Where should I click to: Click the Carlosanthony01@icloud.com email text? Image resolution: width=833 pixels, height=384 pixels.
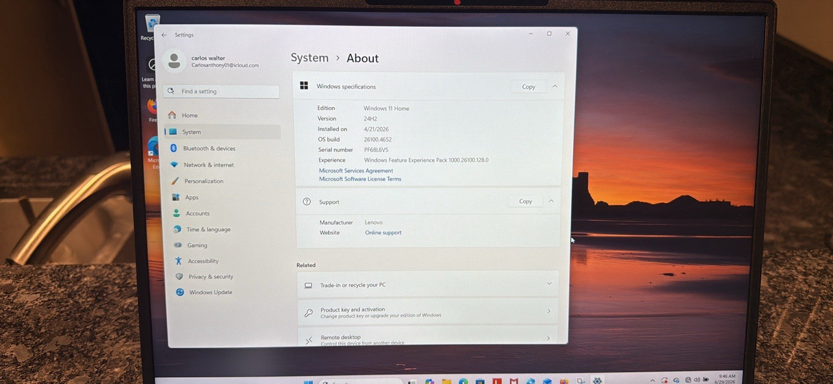tap(225, 65)
